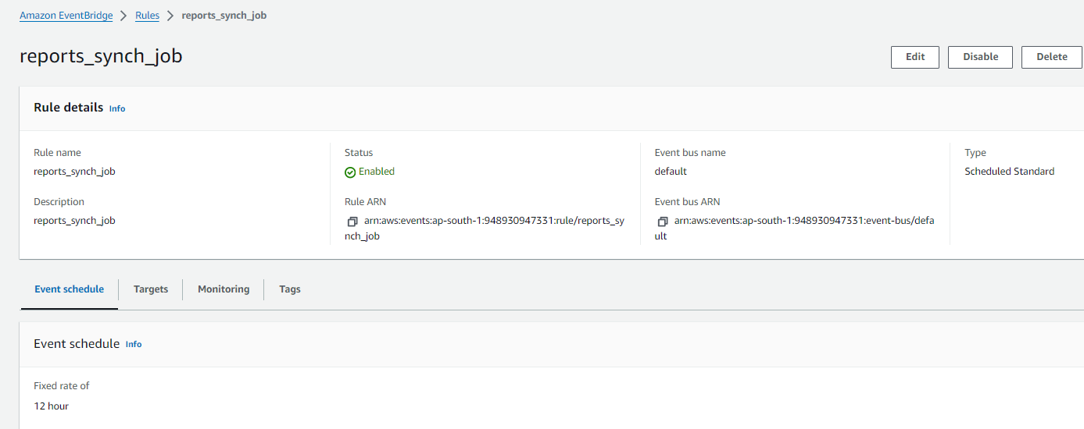Click the Scheduled Standard type value
The width and height of the screenshot is (1084, 429).
tap(1010, 172)
